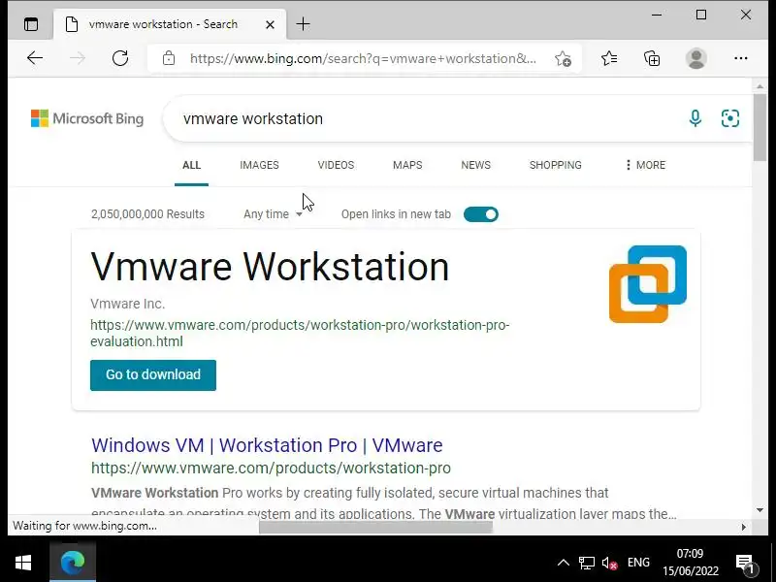This screenshot has width=776, height=582.
Task: Switch to IMAGES results tab
Action: coord(259,165)
